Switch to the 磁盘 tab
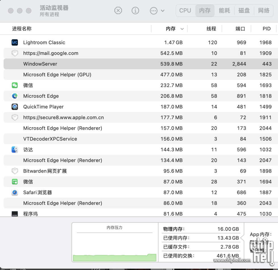This screenshot has width=278, height=270. [x=244, y=10]
